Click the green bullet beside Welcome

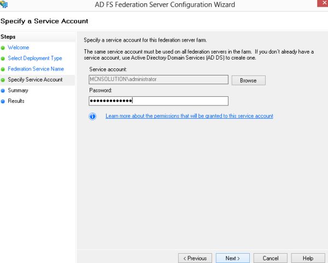coord(3,48)
